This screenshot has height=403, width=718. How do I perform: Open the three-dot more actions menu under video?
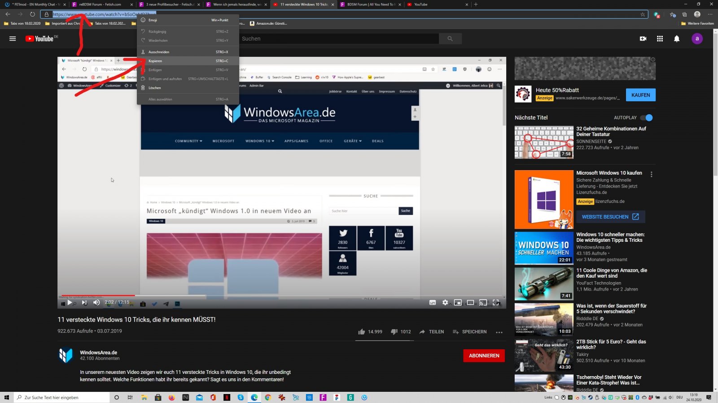[499, 332]
